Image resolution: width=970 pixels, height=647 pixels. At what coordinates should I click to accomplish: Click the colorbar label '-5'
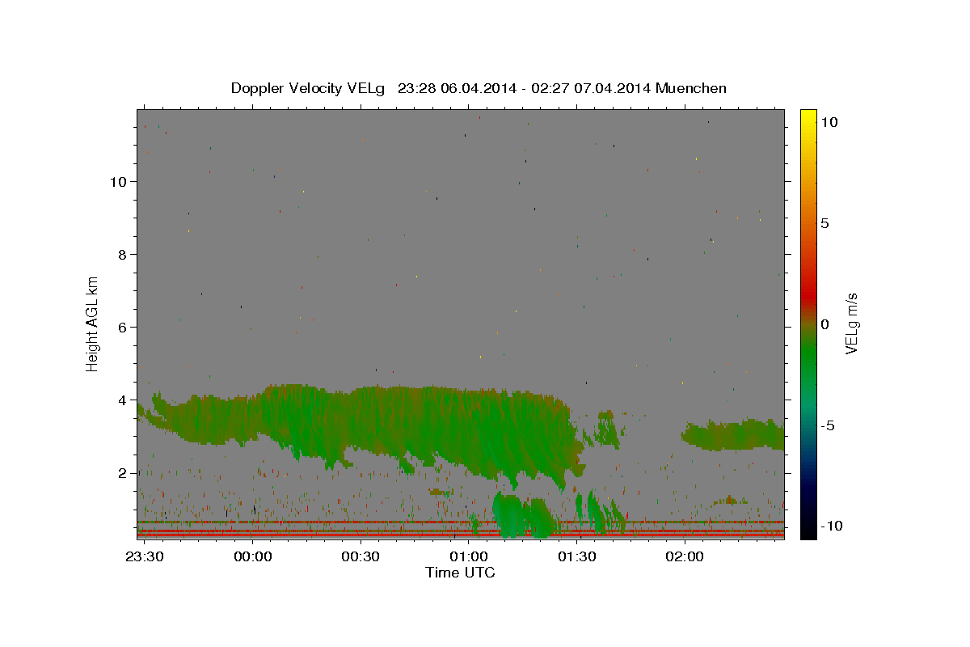[x=828, y=425]
